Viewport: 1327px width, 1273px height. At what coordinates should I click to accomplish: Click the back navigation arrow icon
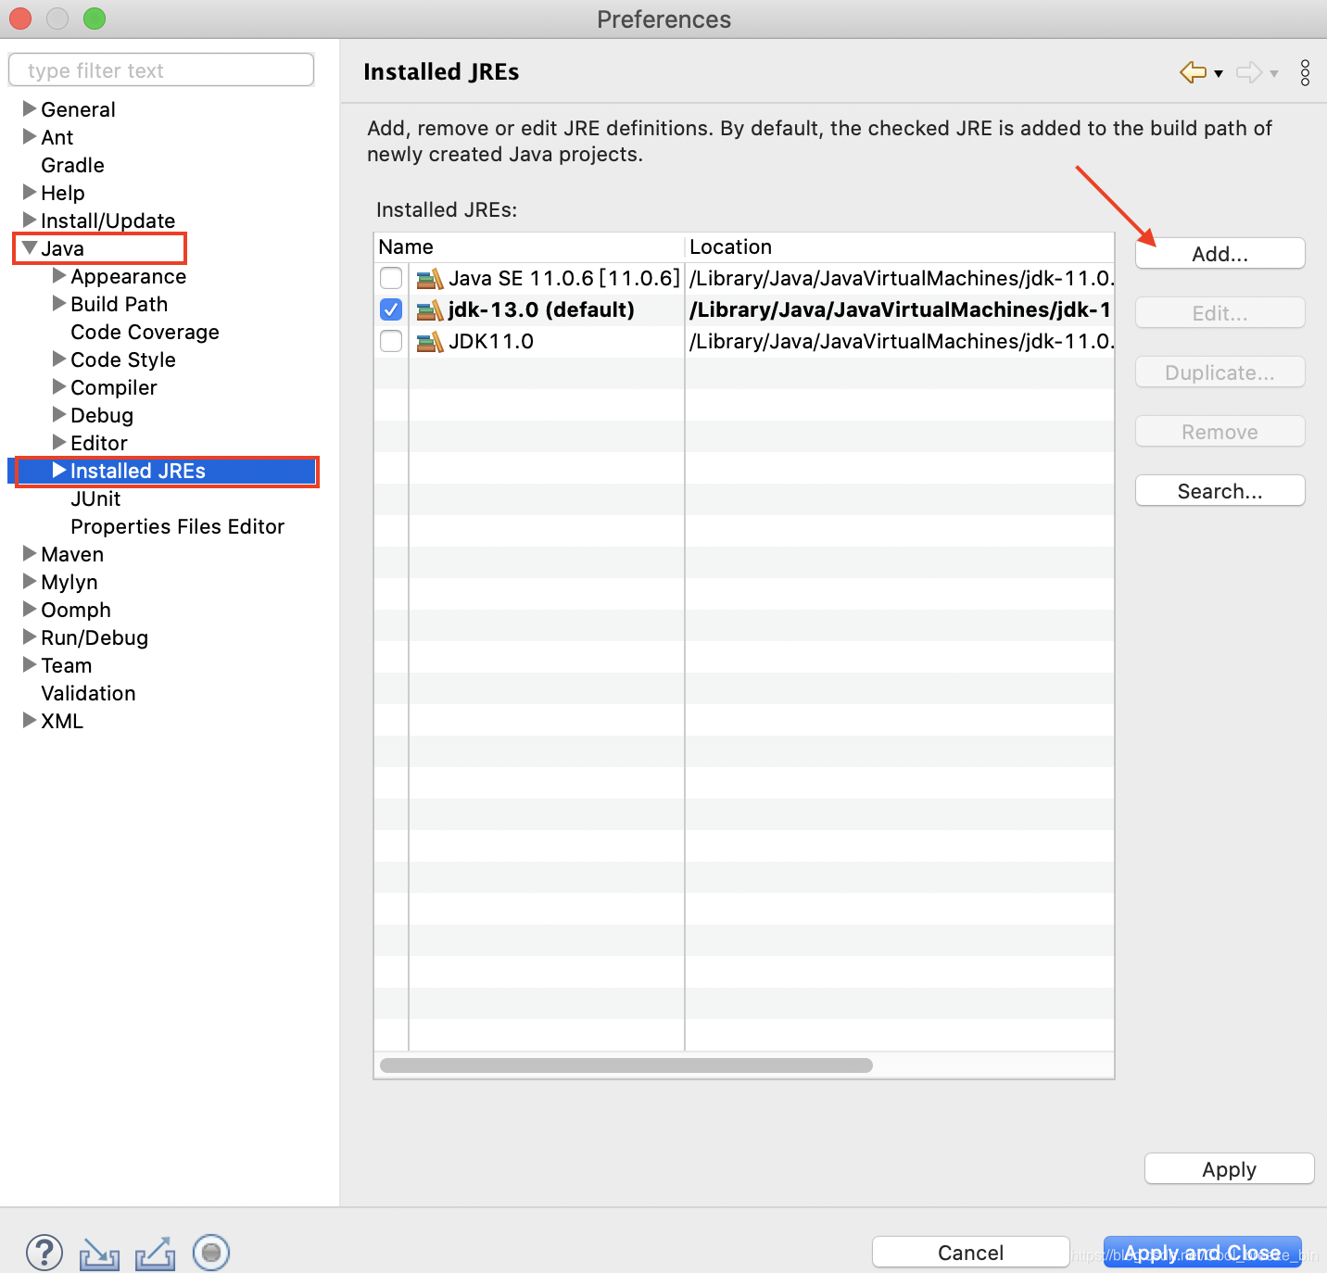tap(1193, 72)
